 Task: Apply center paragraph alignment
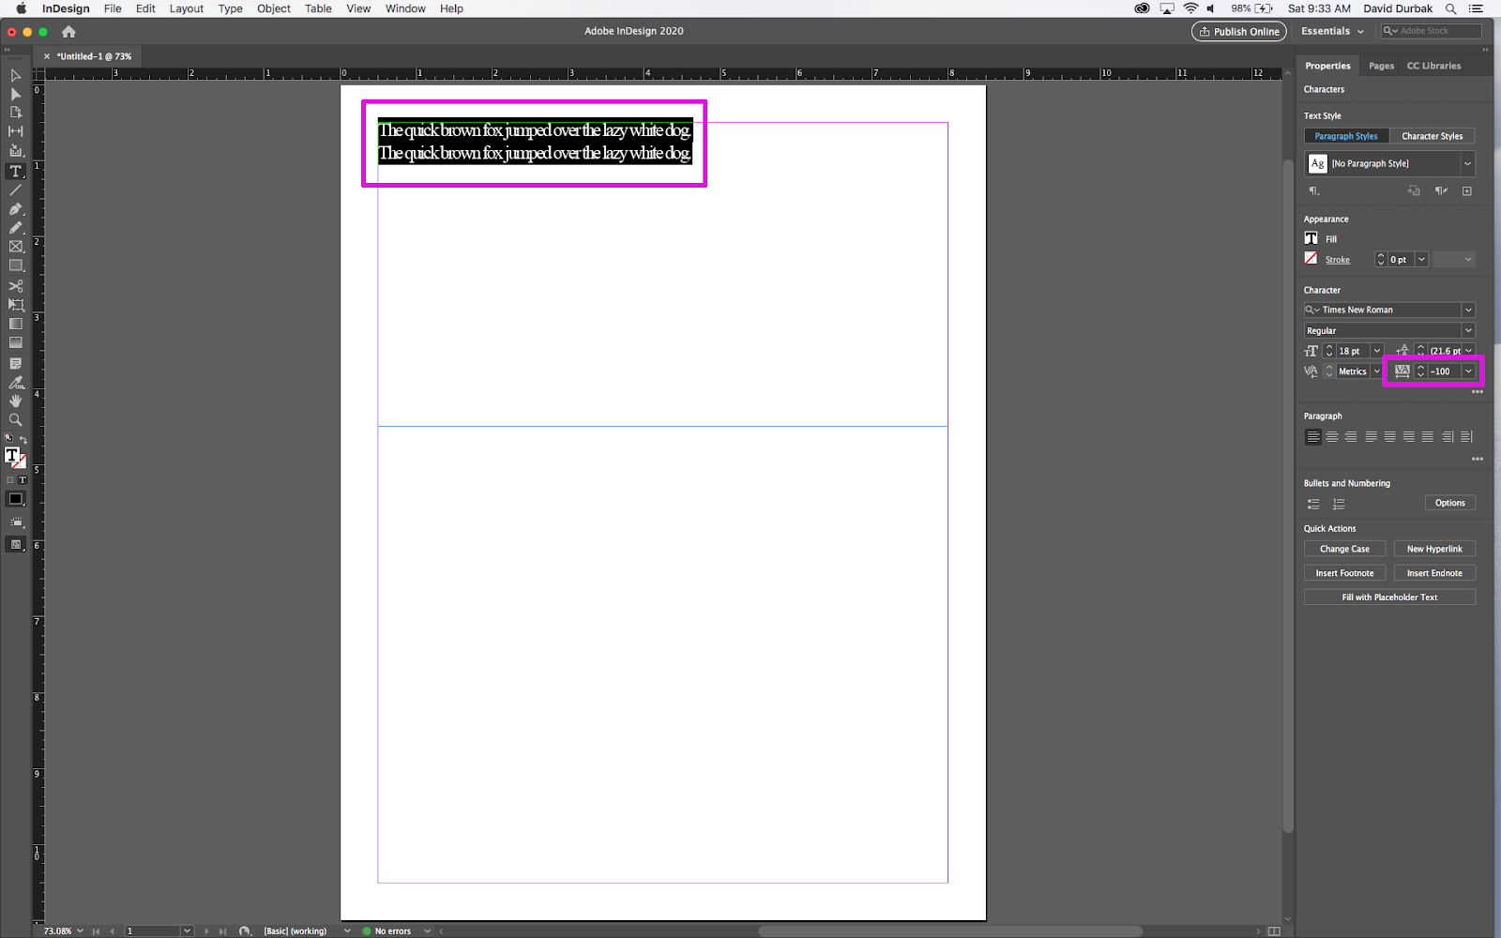pos(1332,436)
